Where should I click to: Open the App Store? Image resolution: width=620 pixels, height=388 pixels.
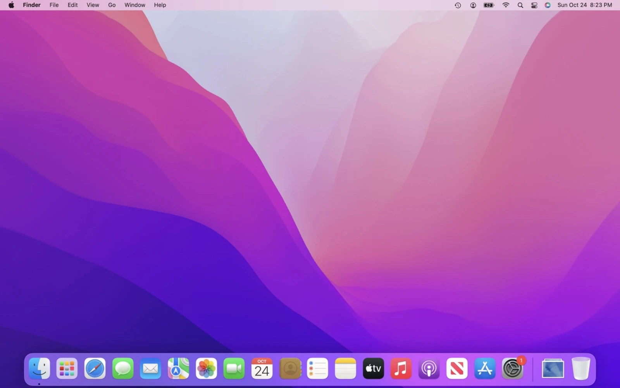[x=485, y=369]
